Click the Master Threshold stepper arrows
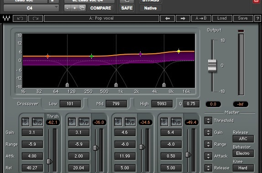 (x=208, y=121)
